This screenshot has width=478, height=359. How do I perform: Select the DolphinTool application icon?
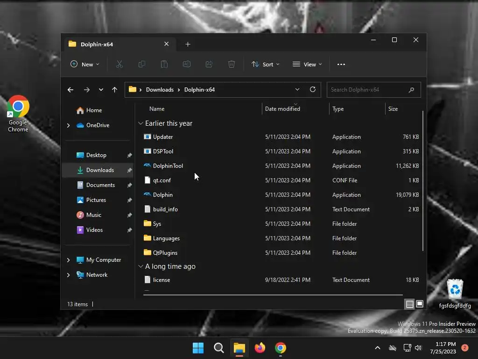(x=147, y=165)
